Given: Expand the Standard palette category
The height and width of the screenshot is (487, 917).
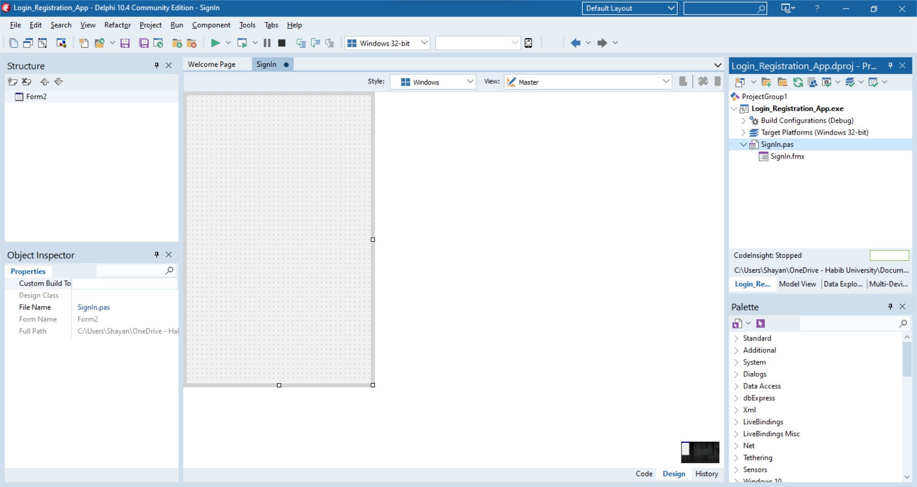Looking at the screenshot, I should [736, 339].
